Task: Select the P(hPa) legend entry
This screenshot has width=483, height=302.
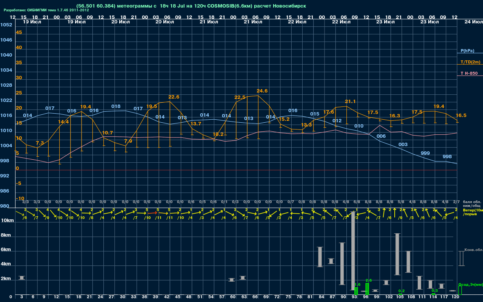Action: click(467, 51)
